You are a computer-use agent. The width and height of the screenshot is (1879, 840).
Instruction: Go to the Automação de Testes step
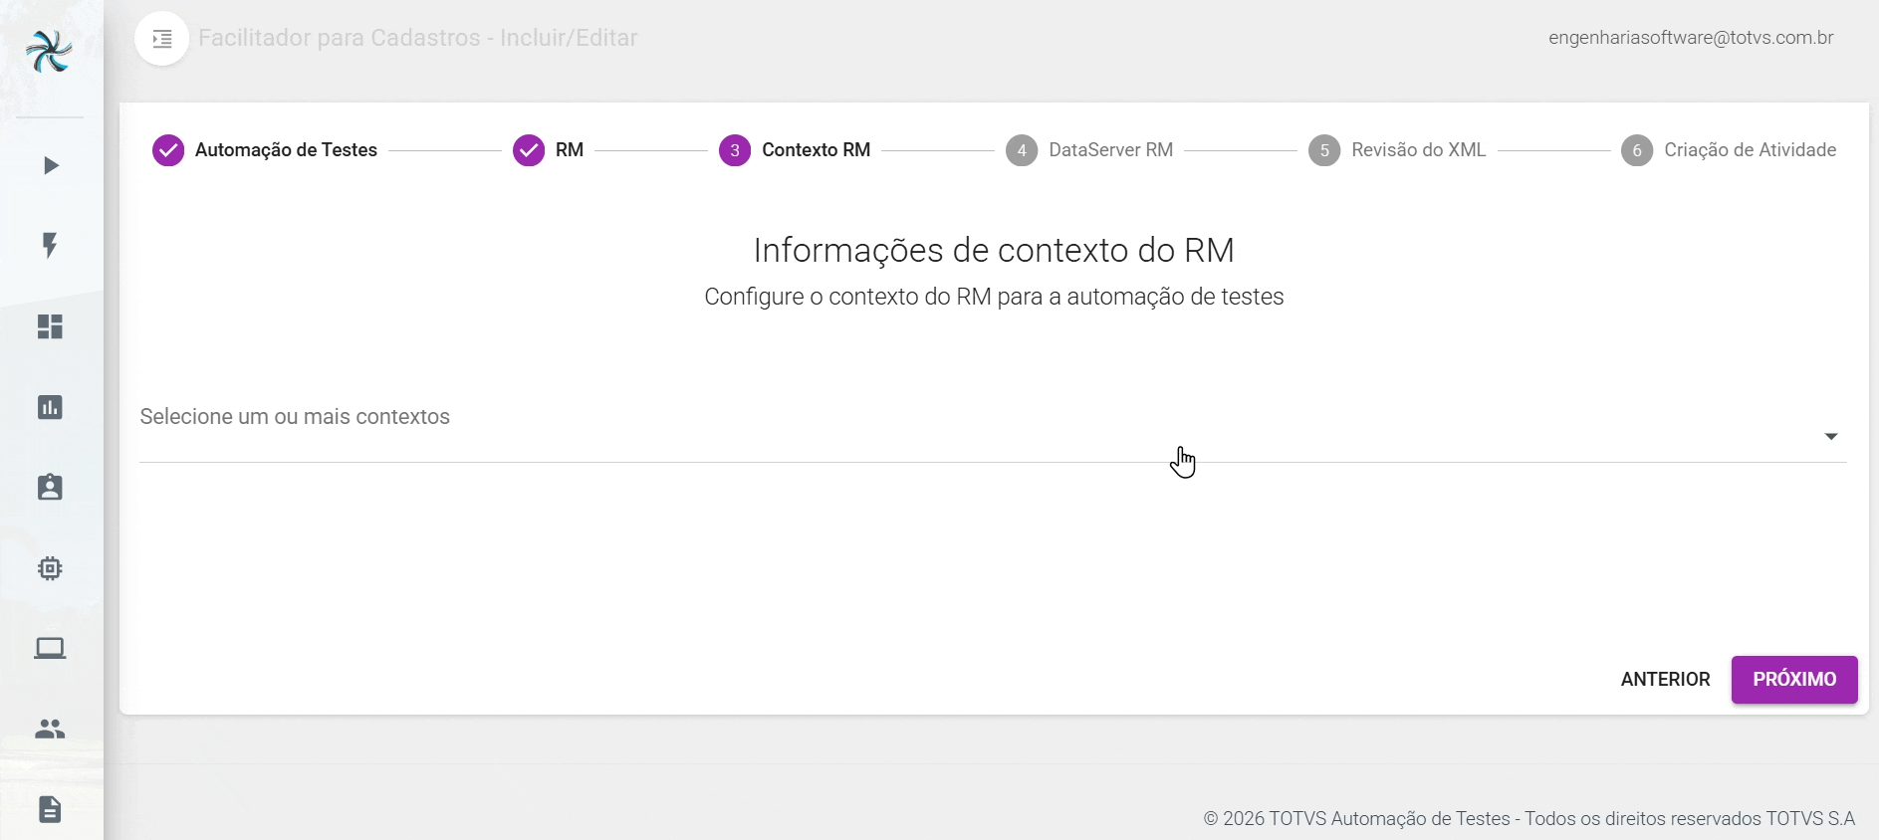pyautogui.click(x=265, y=150)
